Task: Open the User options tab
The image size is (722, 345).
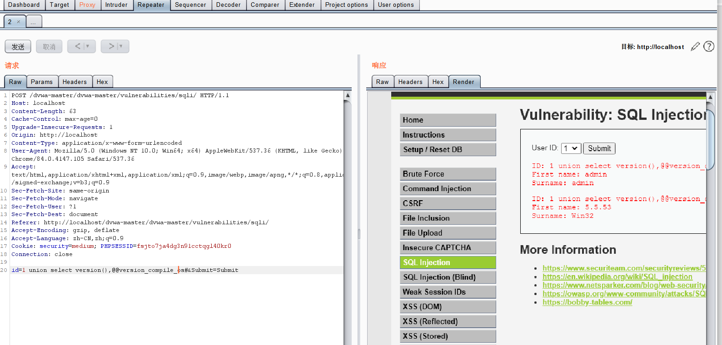Action: click(396, 5)
